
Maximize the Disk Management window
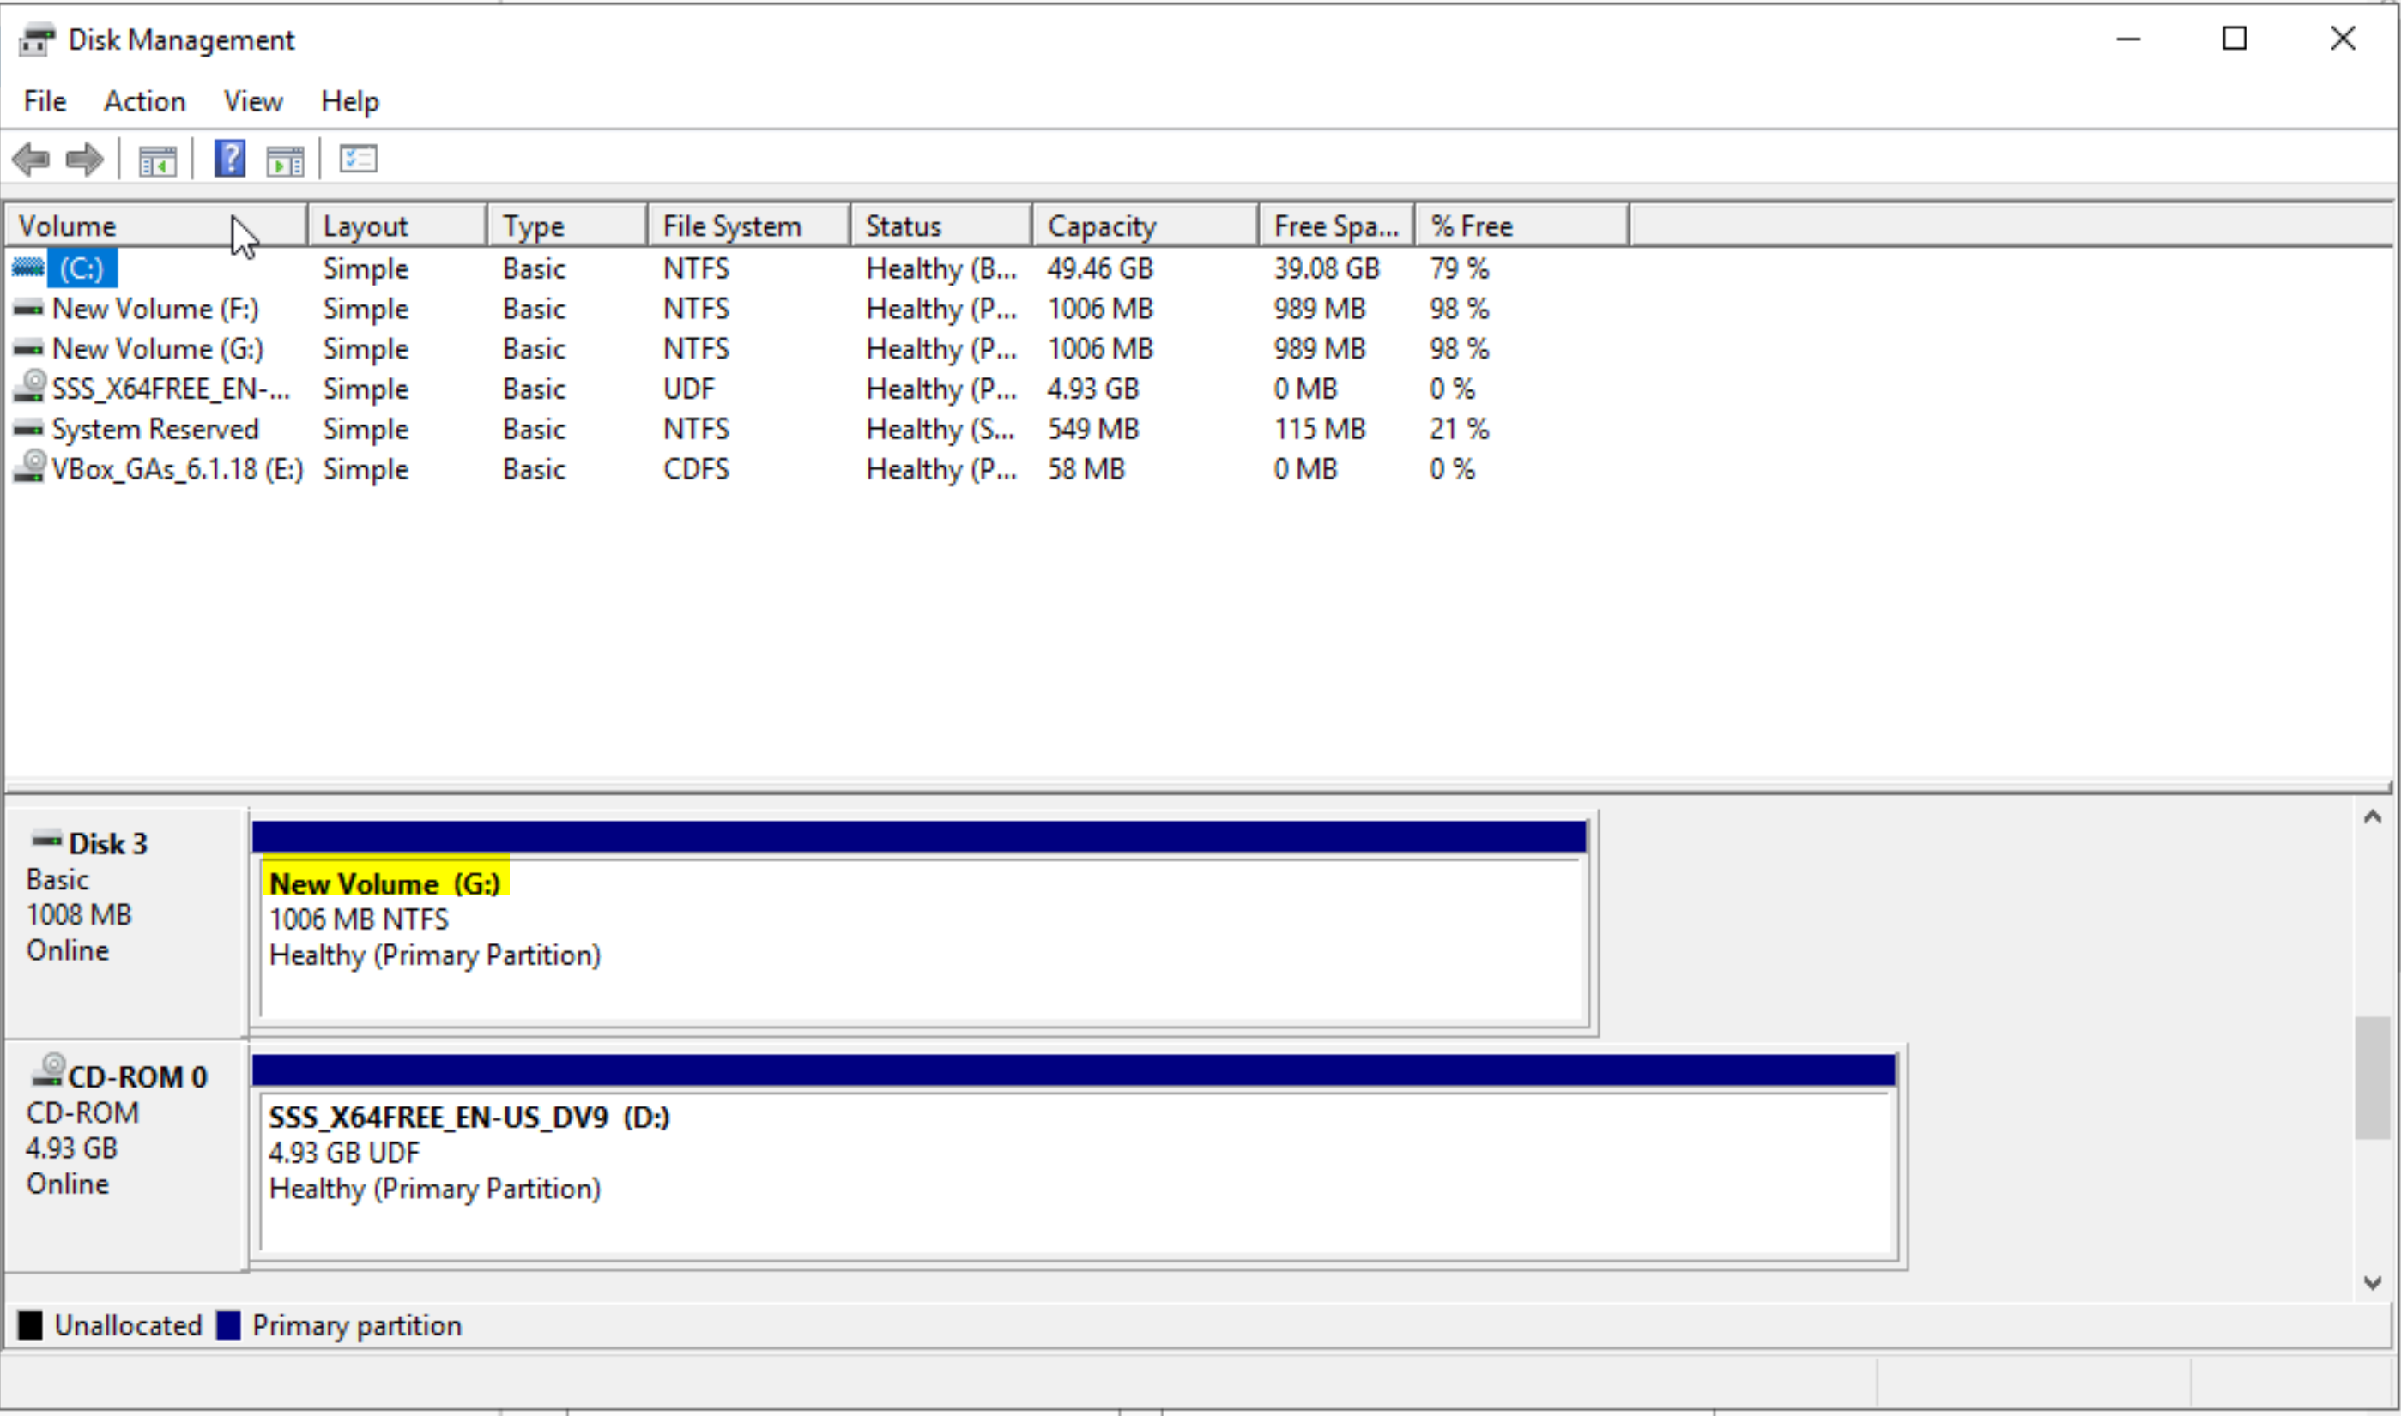pos(2235,39)
